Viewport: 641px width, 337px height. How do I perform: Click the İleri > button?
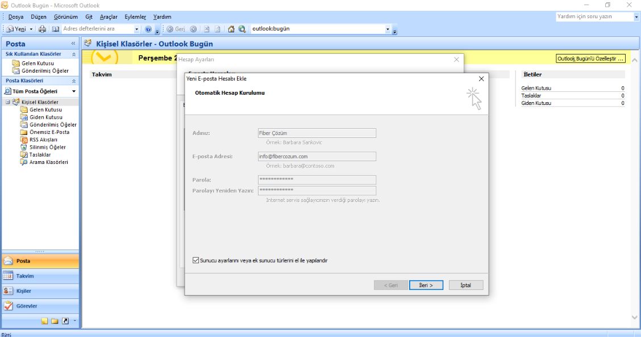426,285
